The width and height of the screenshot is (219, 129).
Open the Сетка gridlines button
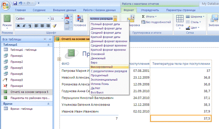coord(180,22)
